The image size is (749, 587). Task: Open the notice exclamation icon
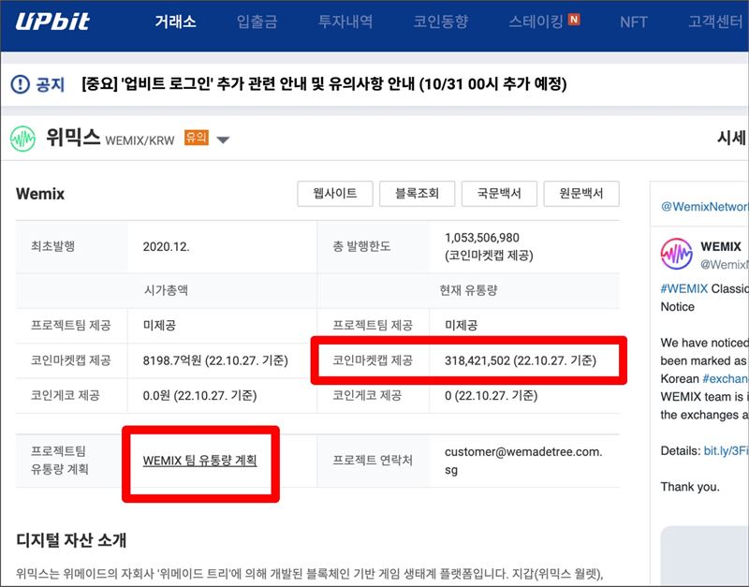[x=20, y=84]
